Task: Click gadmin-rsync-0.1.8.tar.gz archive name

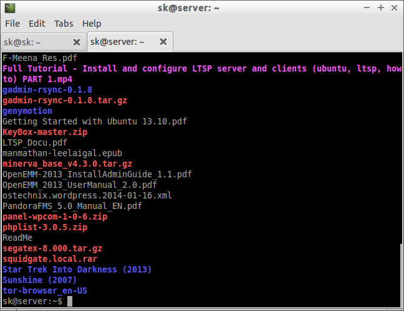Action: pos(65,100)
